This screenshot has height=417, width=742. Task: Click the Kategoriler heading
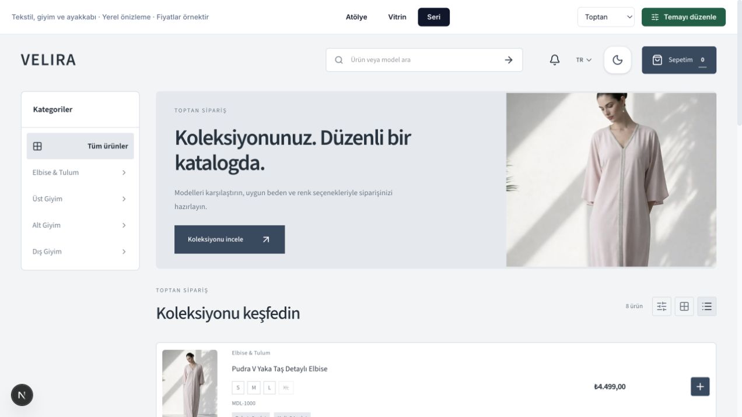click(x=52, y=109)
